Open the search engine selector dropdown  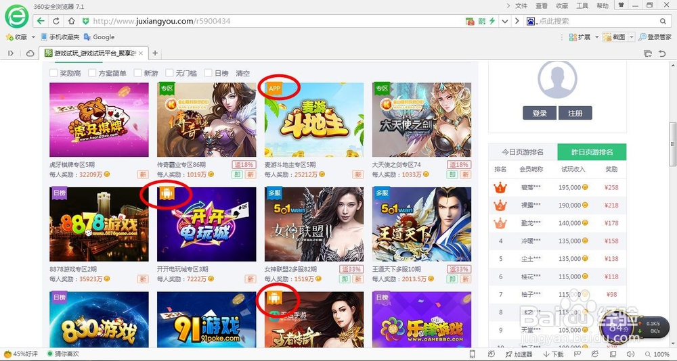532,21
